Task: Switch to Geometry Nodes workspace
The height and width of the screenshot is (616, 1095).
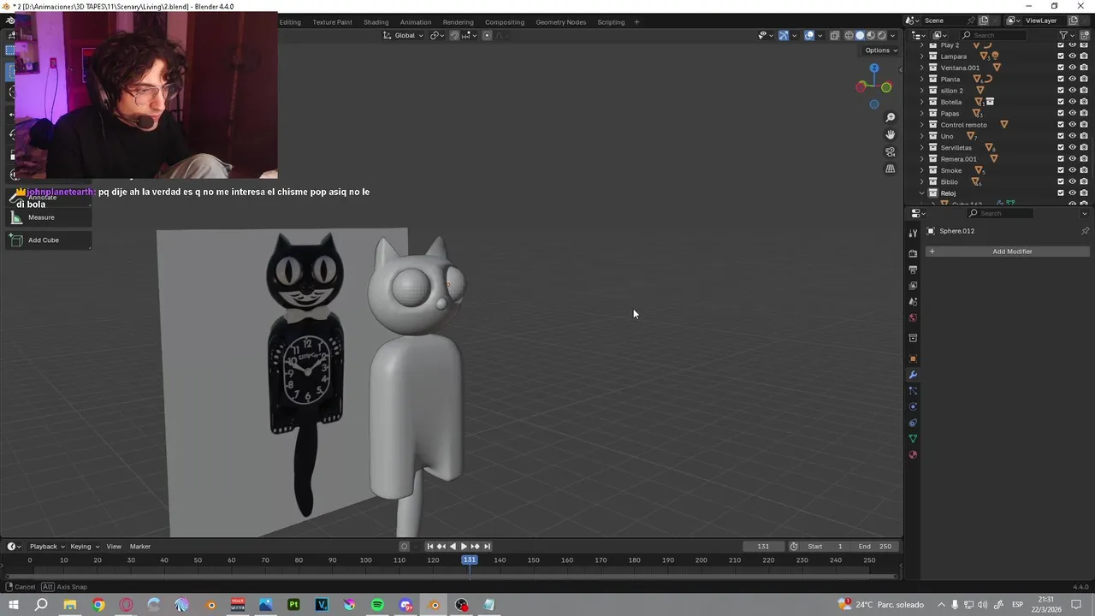Action: (561, 22)
